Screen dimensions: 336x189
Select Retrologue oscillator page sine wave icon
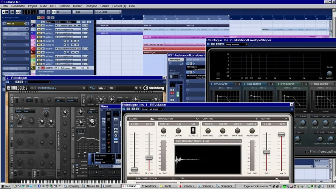[92, 88]
